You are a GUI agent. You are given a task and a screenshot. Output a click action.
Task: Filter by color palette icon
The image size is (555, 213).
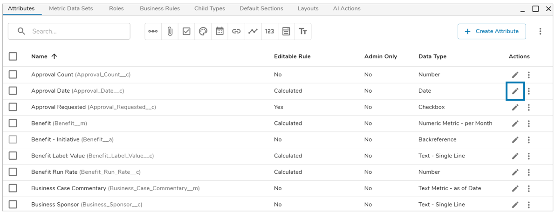tap(203, 31)
